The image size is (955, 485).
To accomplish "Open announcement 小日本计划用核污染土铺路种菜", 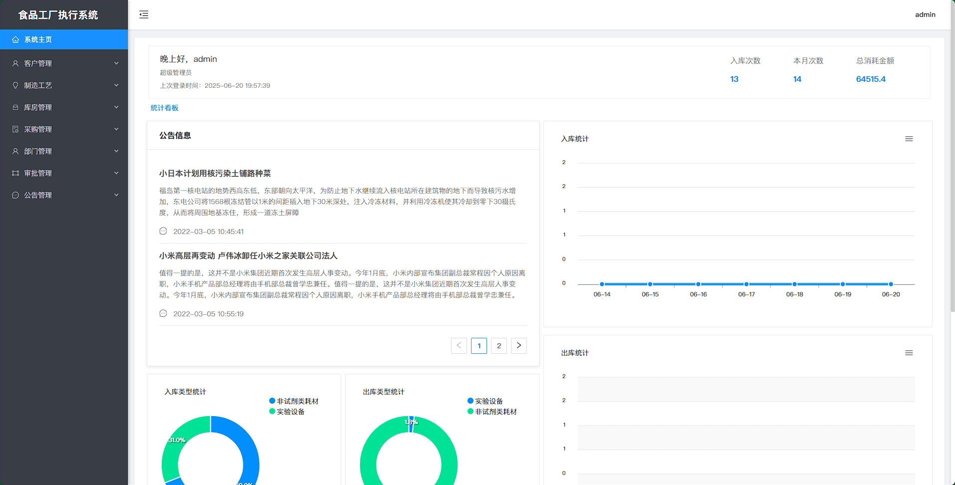I will coord(215,173).
